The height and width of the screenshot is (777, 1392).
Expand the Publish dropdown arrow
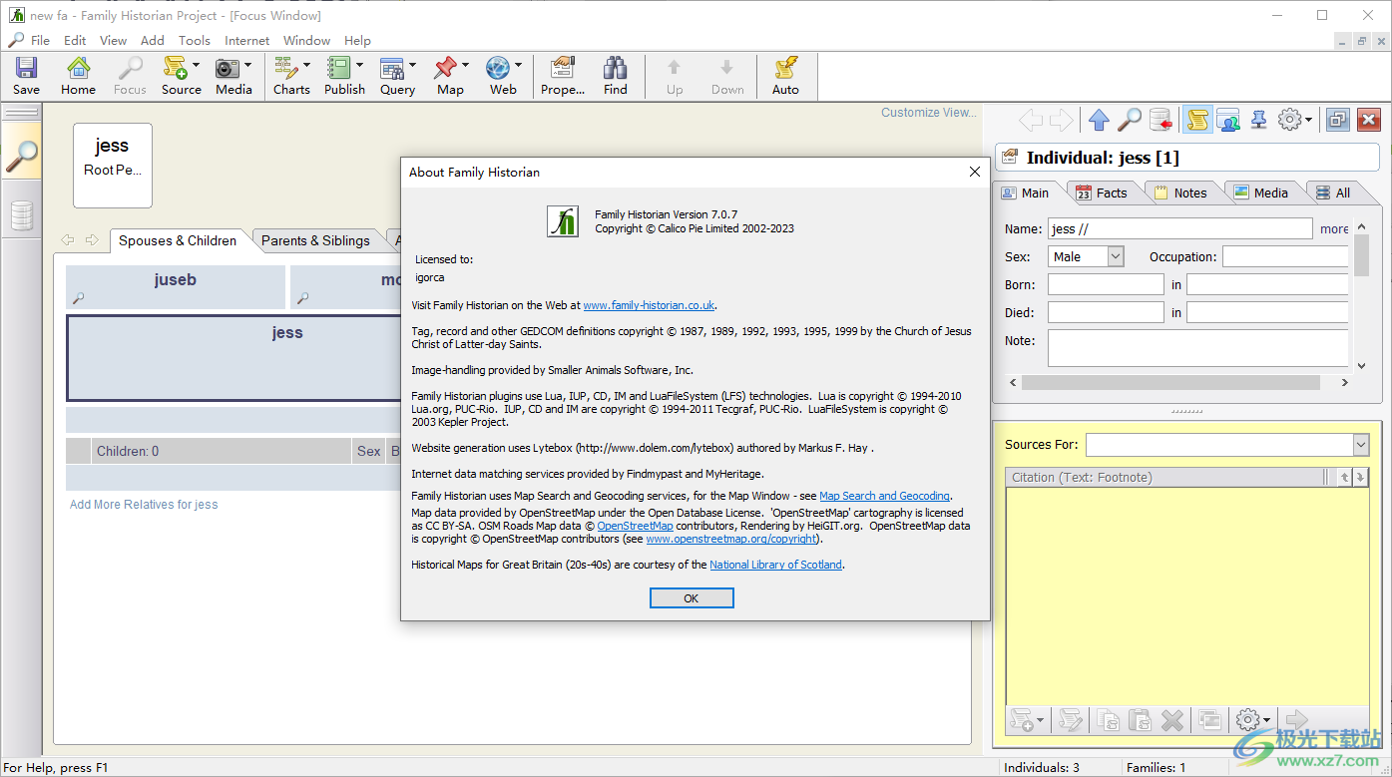(359, 66)
